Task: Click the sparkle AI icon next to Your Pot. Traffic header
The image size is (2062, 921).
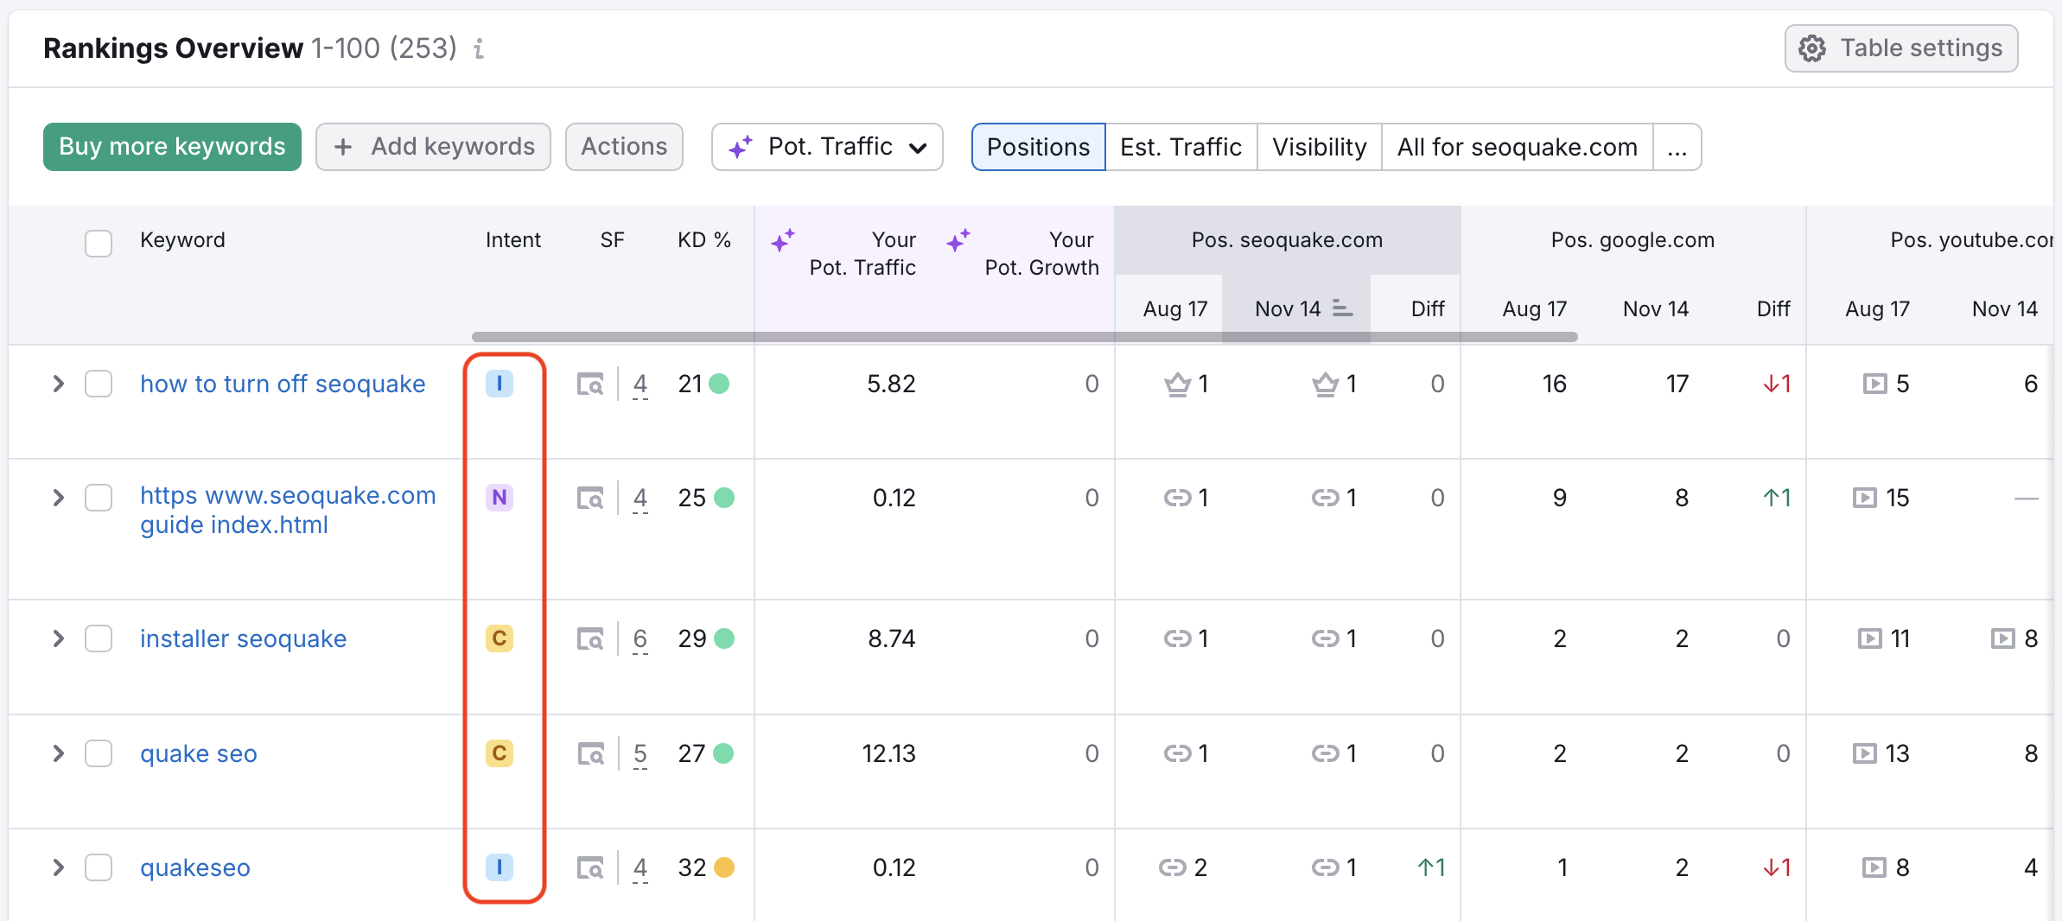Action: tap(784, 242)
